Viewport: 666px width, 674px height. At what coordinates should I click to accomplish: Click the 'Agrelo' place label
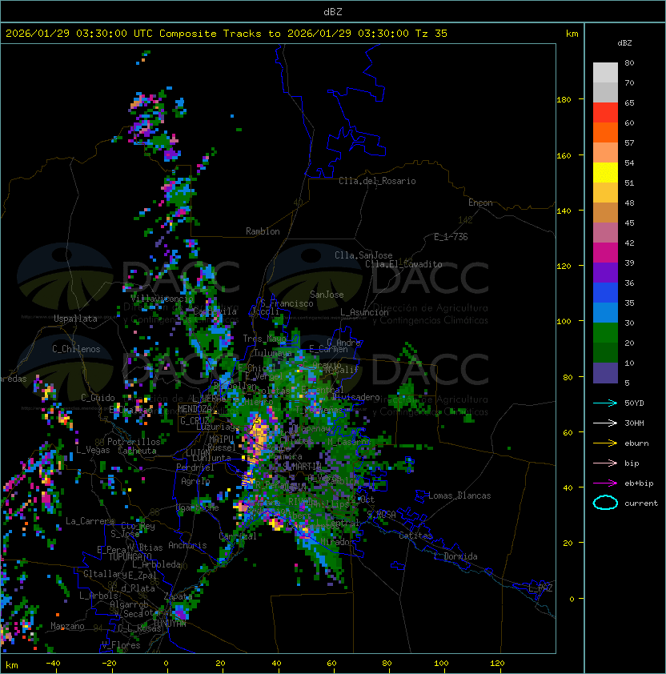point(195,481)
